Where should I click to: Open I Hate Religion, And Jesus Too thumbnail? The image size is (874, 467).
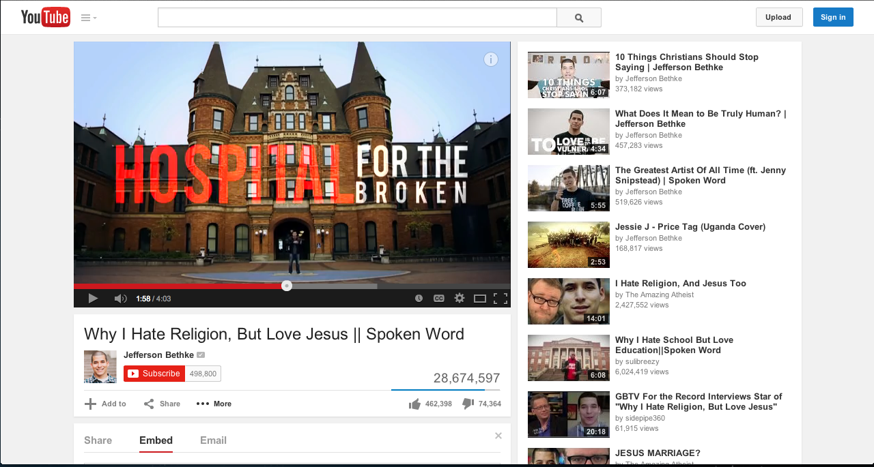tap(568, 301)
